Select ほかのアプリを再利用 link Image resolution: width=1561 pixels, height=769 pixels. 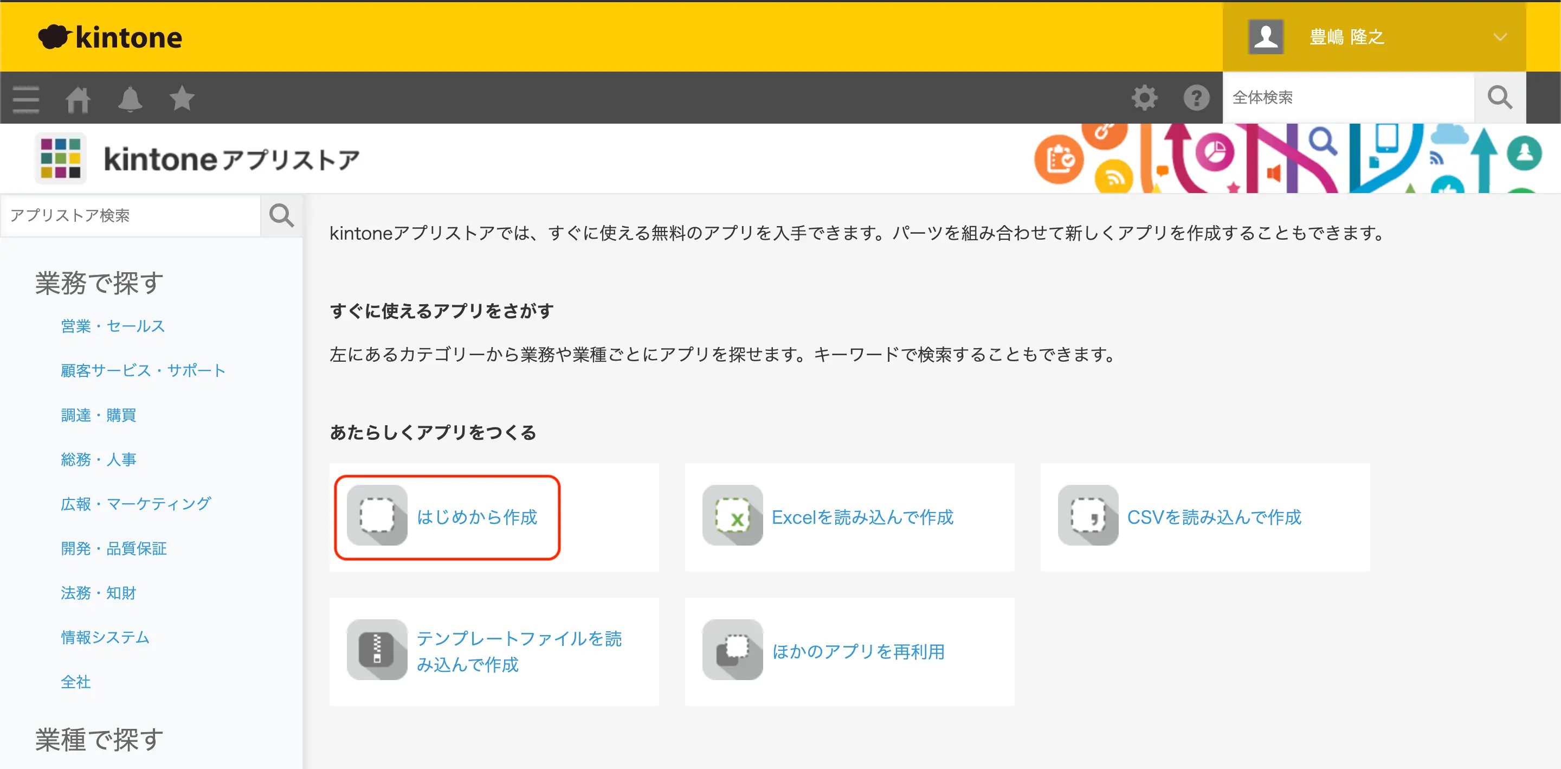pyautogui.click(x=858, y=651)
